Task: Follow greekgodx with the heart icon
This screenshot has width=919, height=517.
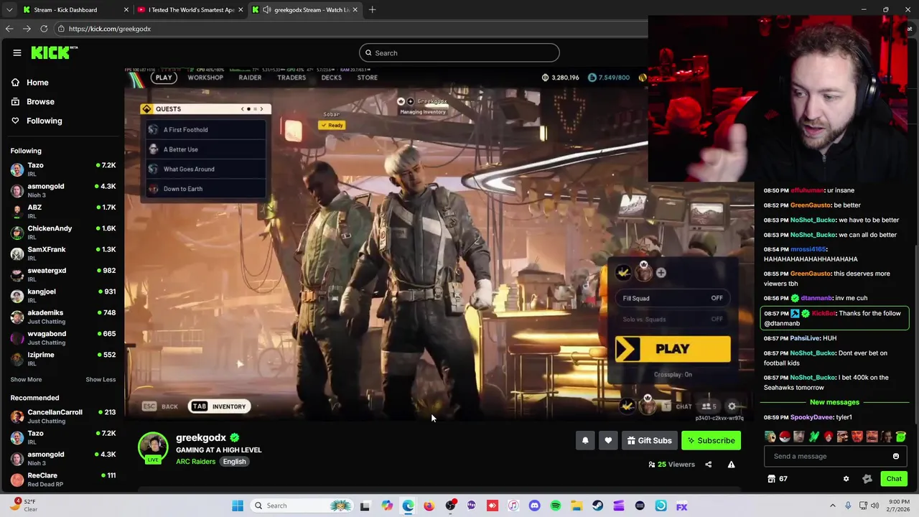Action: click(608, 441)
